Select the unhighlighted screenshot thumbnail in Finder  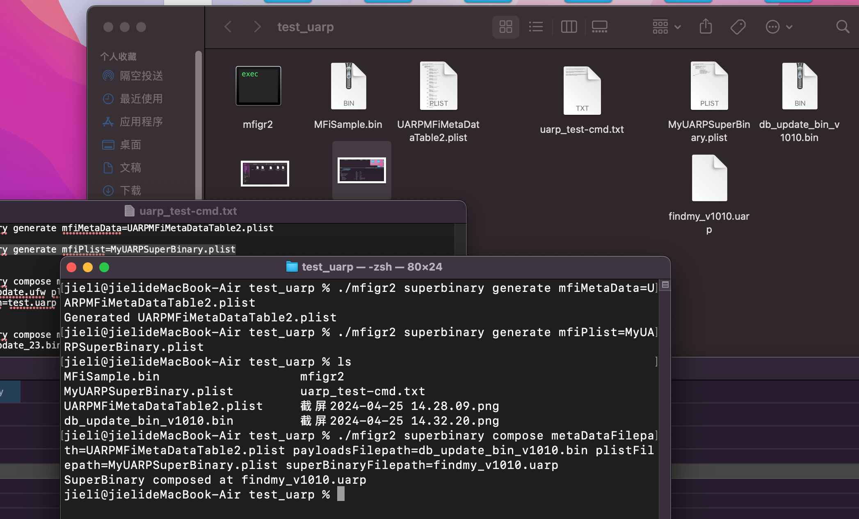[265, 173]
